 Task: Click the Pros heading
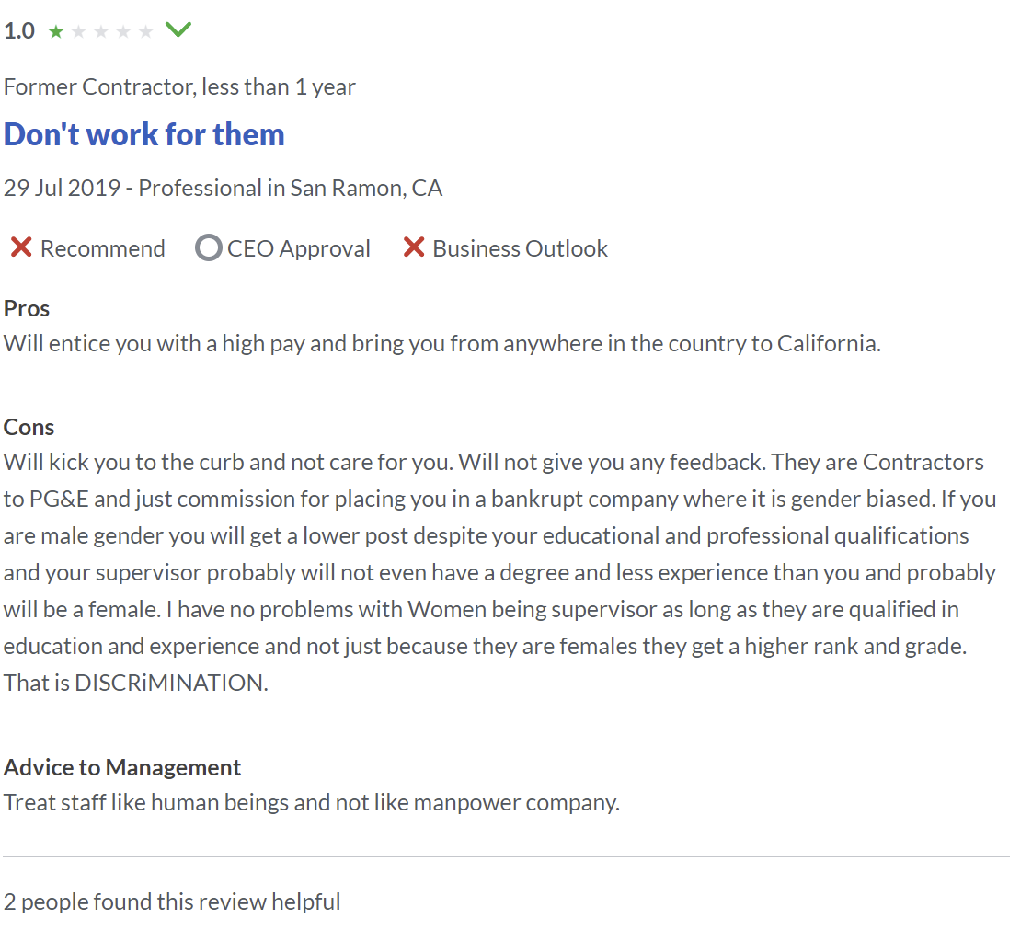pyautogui.click(x=27, y=309)
